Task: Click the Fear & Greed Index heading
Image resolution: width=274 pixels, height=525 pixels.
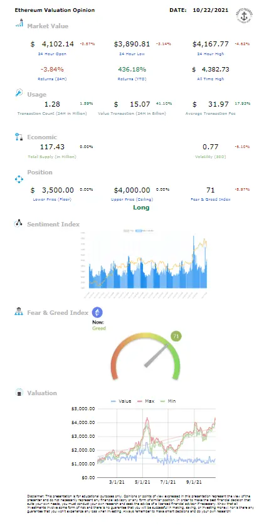Action: pos(58,312)
